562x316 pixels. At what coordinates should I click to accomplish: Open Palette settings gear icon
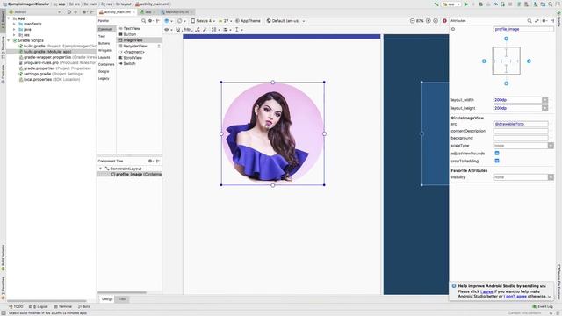(150, 21)
